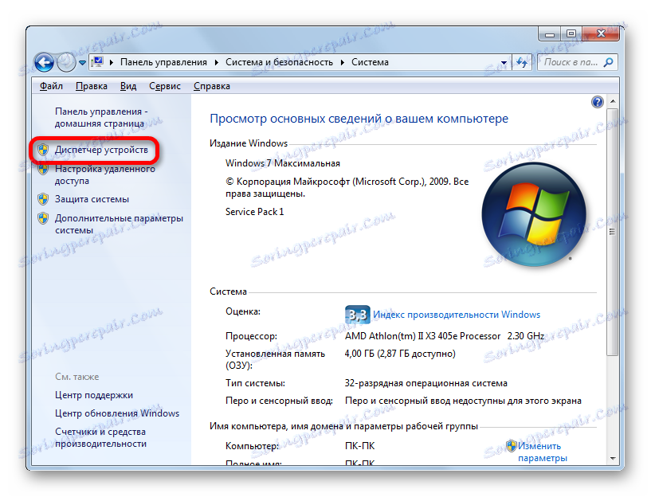
Task: Click Изменить параметры link
Action: click(x=542, y=452)
